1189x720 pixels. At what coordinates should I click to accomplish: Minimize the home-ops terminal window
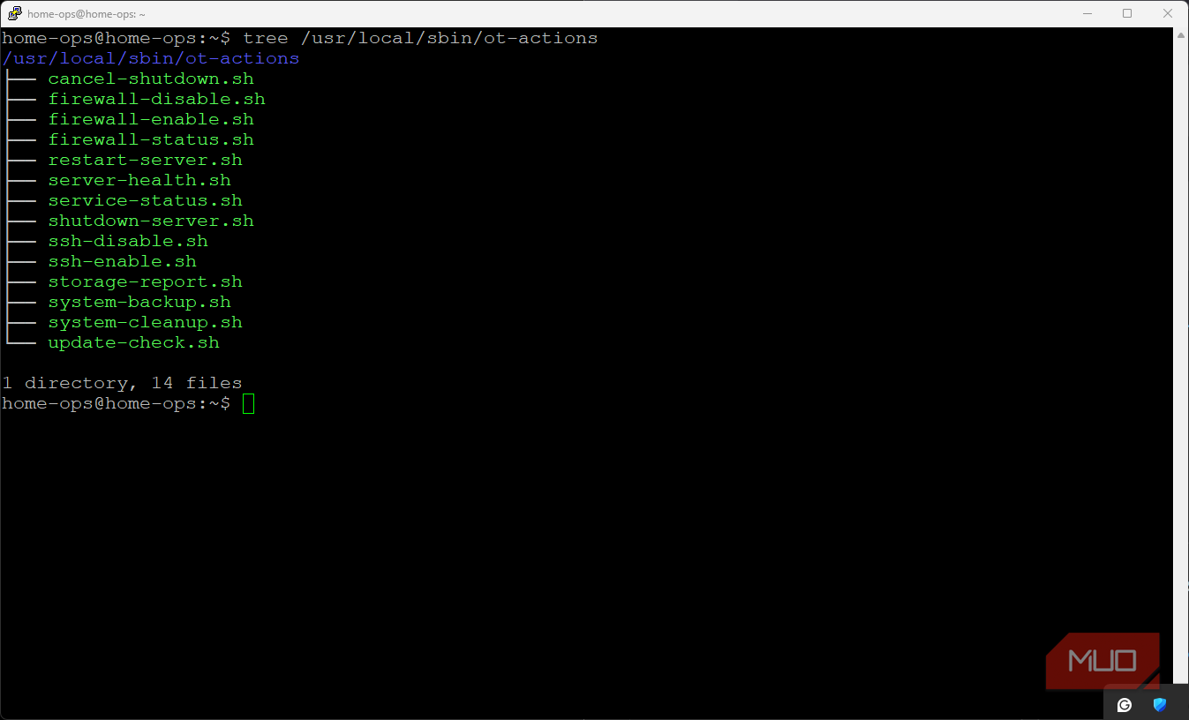(x=1087, y=13)
